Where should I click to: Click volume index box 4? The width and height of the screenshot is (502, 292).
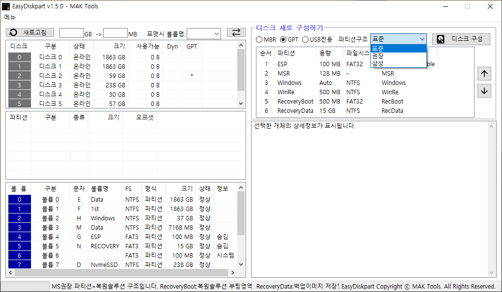[x=20, y=237]
